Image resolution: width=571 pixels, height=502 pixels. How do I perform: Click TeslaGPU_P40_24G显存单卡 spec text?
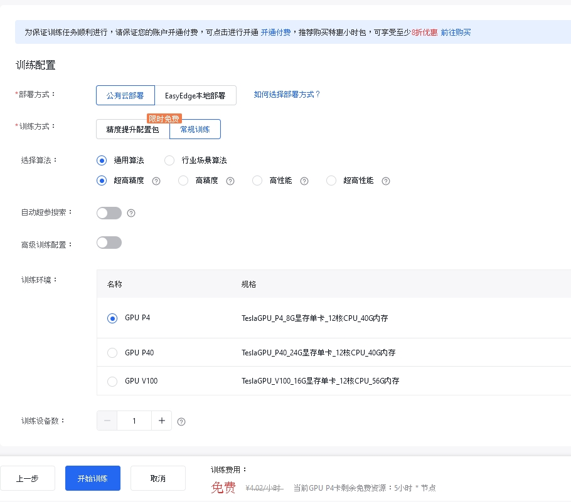pyautogui.click(x=319, y=353)
